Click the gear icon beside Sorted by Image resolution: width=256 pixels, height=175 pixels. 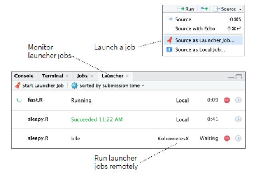pyautogui.click(x=74, y=86)
